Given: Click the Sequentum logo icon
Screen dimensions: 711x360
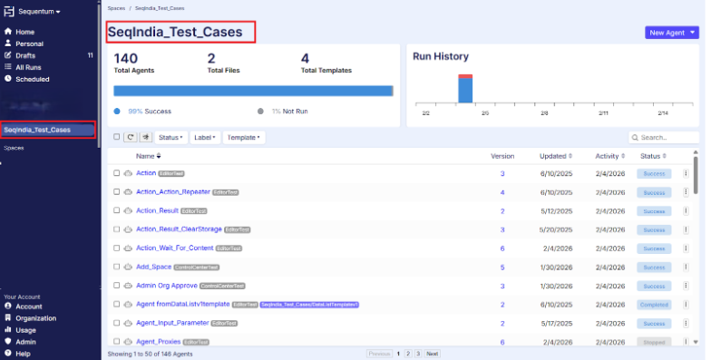Looking at the screenshot, I should [x=9, y=11].
